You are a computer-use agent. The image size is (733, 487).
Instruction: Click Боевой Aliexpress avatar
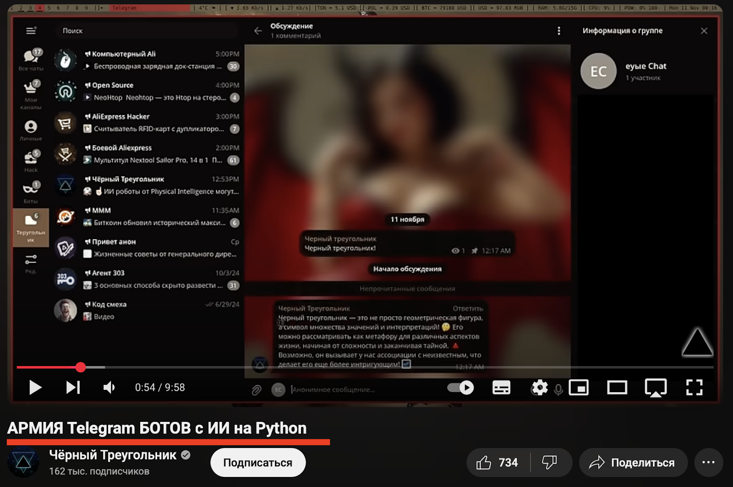pos(66,154)
